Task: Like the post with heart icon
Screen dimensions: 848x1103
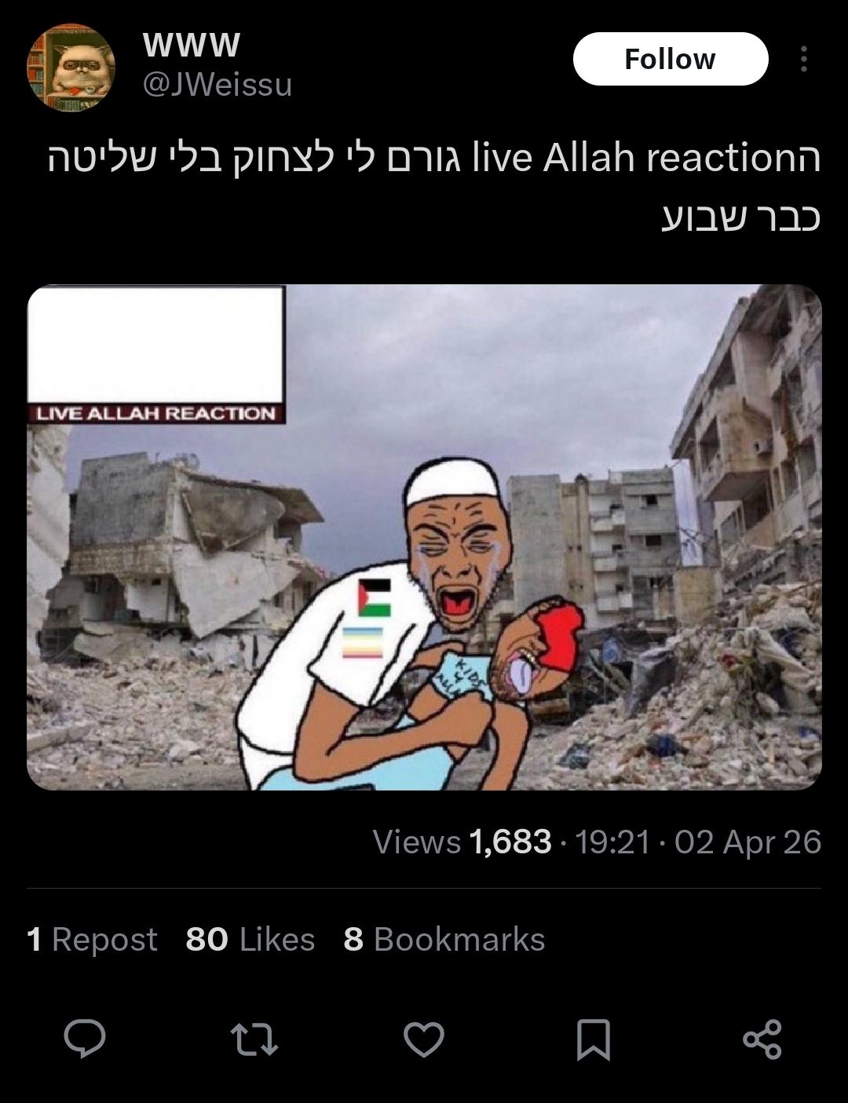Action: (x=424, y=1039)
